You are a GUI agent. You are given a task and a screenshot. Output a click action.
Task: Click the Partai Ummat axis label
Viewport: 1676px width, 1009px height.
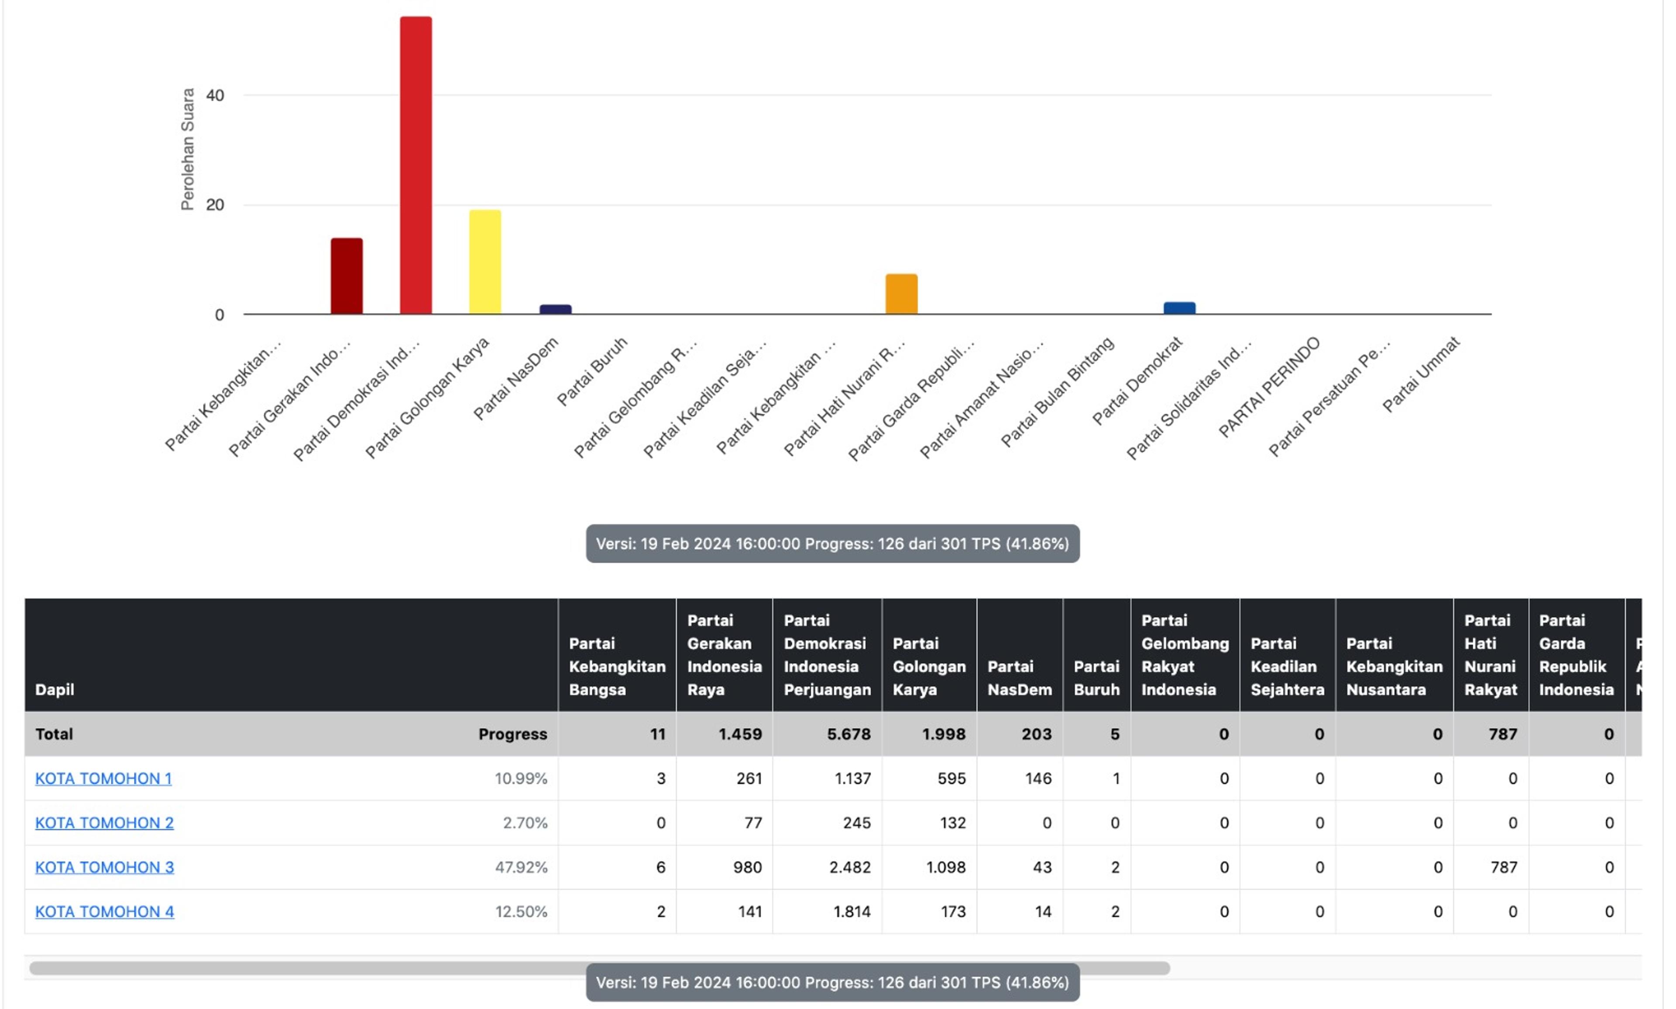tap(1421, 375)
